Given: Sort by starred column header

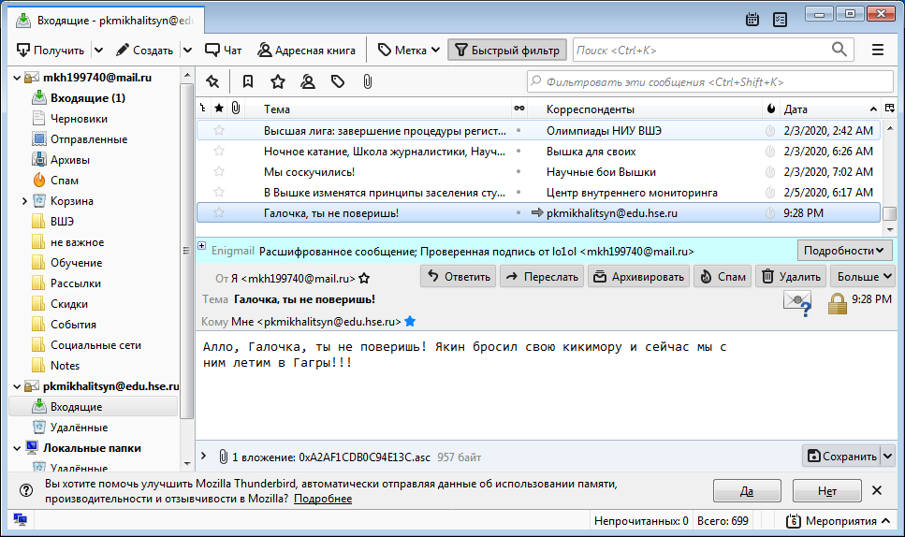Looking at the screenshot, I should (x=219, y=109).
